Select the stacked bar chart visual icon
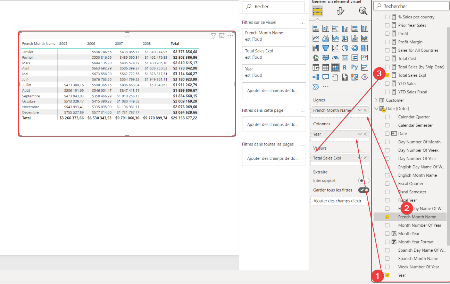 coord(316,28)
